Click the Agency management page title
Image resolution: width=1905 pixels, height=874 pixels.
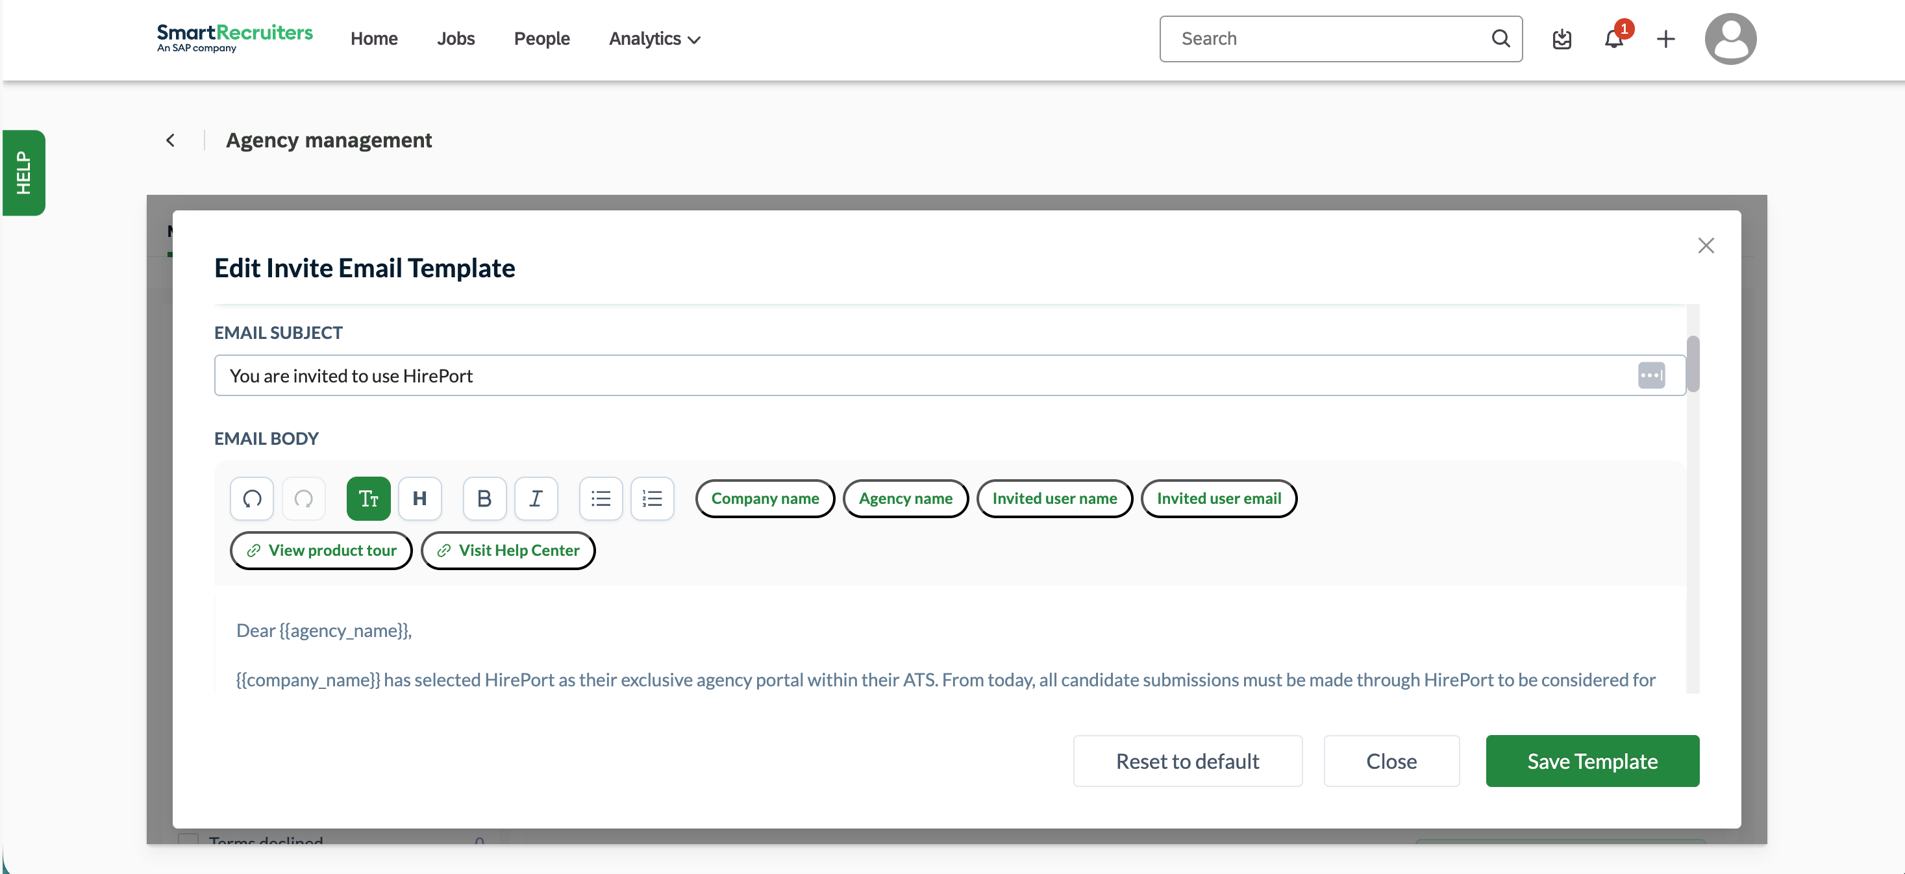(329, 140)
